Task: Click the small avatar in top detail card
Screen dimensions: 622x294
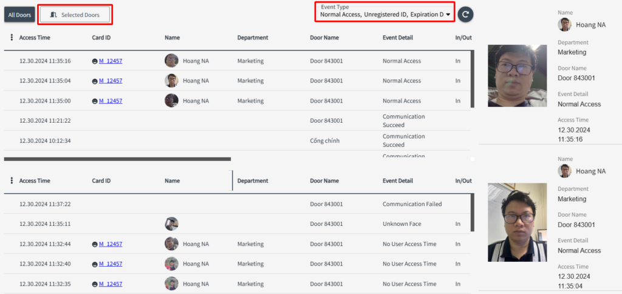Action: coord(565,24)
